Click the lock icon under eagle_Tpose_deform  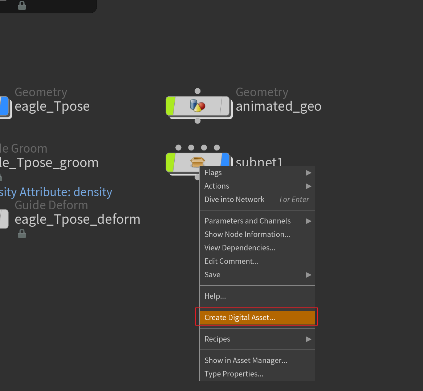click(22, 234)
